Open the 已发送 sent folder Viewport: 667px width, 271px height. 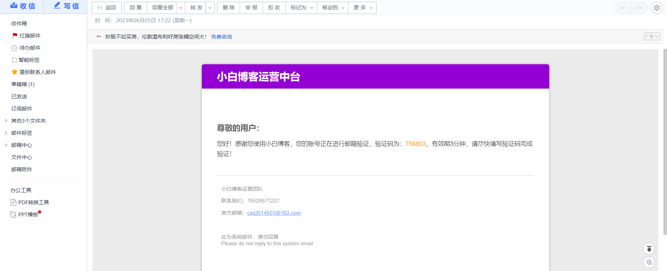point(19,97)
